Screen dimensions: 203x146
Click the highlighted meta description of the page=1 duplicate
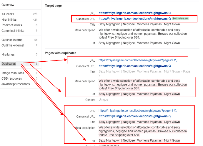(x=143, y=131)
